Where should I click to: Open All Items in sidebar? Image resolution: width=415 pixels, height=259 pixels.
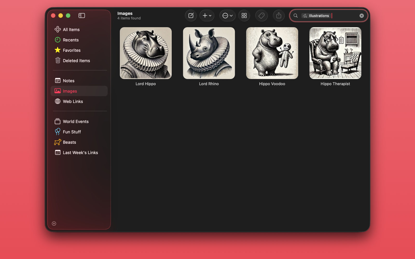coord(71,30)
